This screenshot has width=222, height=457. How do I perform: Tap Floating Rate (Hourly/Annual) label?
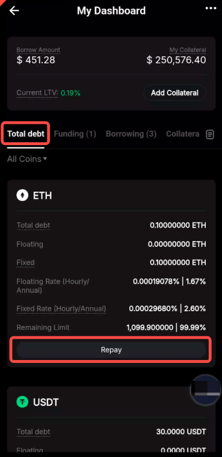pyautogui.click(x=53, y=286)
